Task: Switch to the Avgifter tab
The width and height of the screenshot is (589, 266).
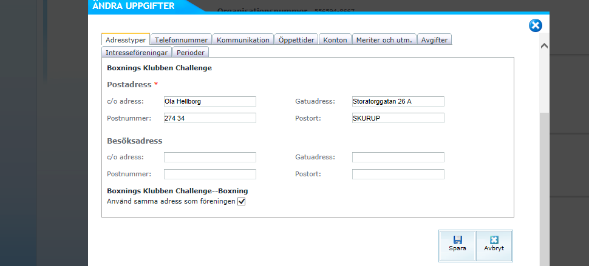Action: tap(434, 40)
